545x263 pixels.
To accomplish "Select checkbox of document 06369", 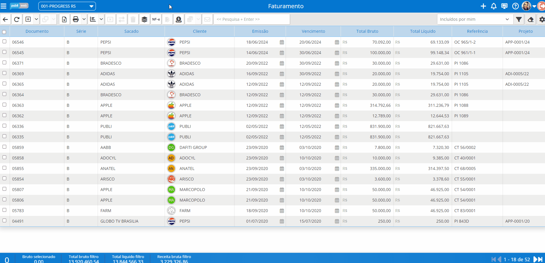I will pos(4,73).
